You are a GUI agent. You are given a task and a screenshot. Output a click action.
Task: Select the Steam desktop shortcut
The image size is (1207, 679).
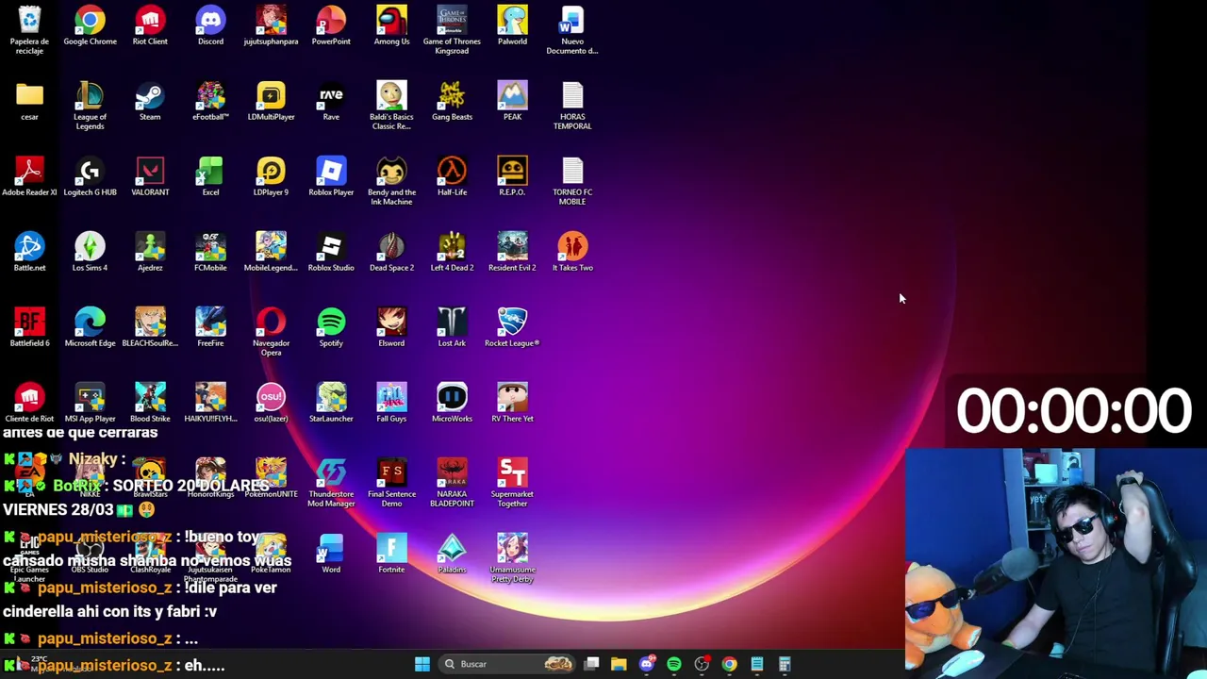(150, 101)
